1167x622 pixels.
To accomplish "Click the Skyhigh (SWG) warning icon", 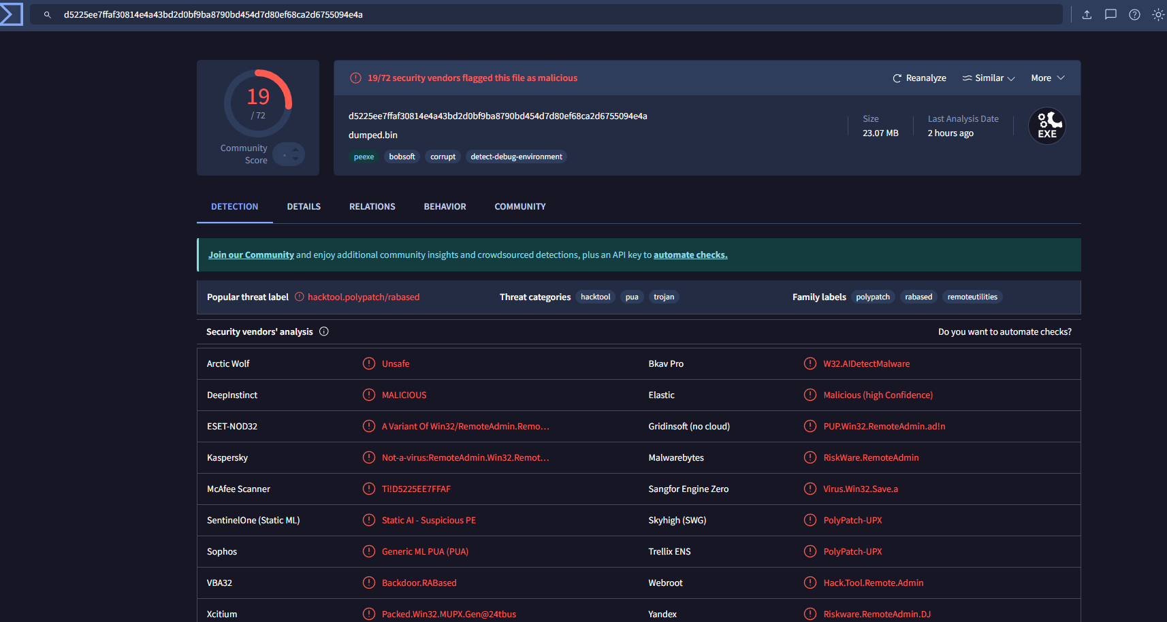I will (x=810, y=520).
